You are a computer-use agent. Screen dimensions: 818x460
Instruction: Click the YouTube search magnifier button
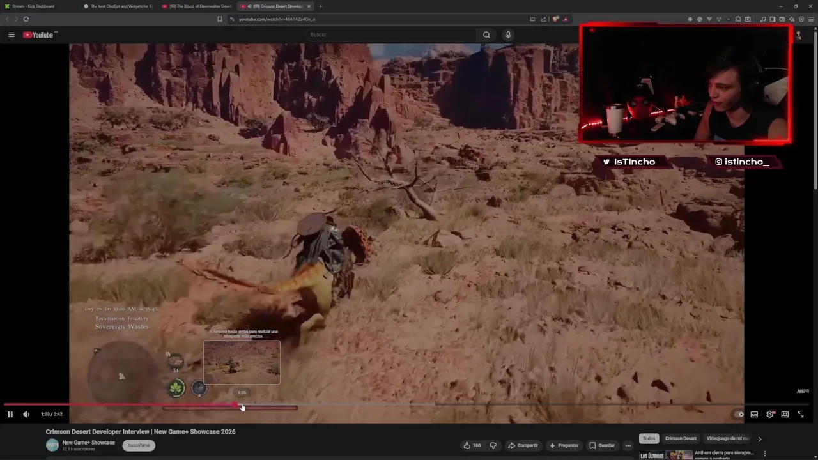486,34
